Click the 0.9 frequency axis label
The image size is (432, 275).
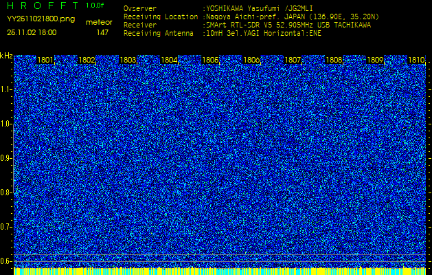click(x=5, y=158)
